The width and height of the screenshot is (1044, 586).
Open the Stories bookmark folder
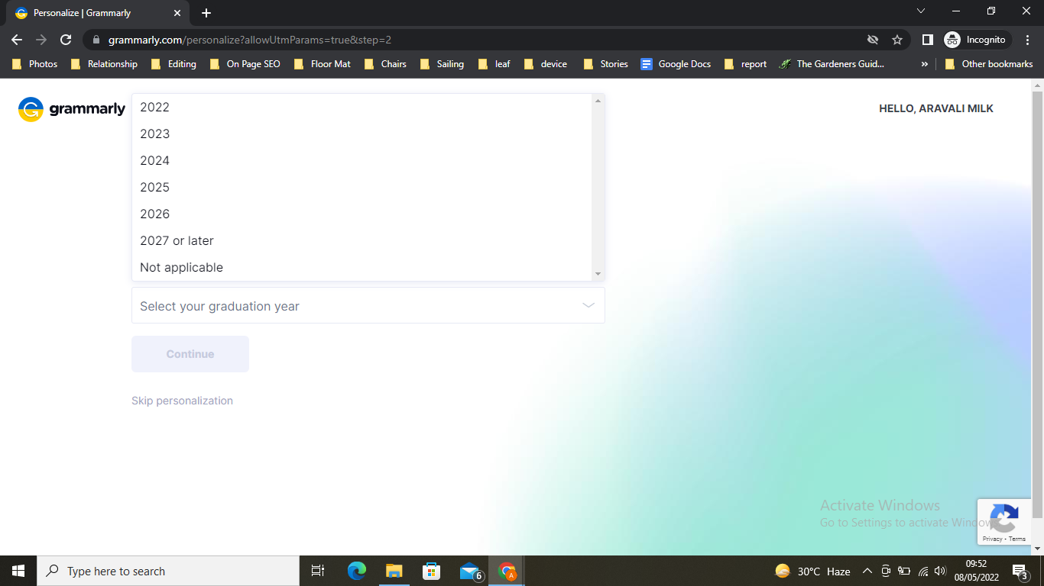[x=605, y=64]
